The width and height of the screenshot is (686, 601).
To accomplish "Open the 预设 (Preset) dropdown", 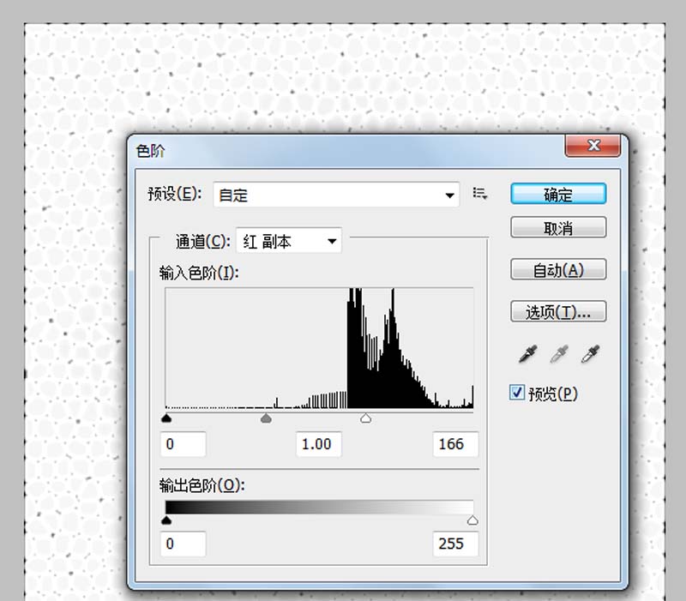I will pyautogui.click(x=336, y=195).
